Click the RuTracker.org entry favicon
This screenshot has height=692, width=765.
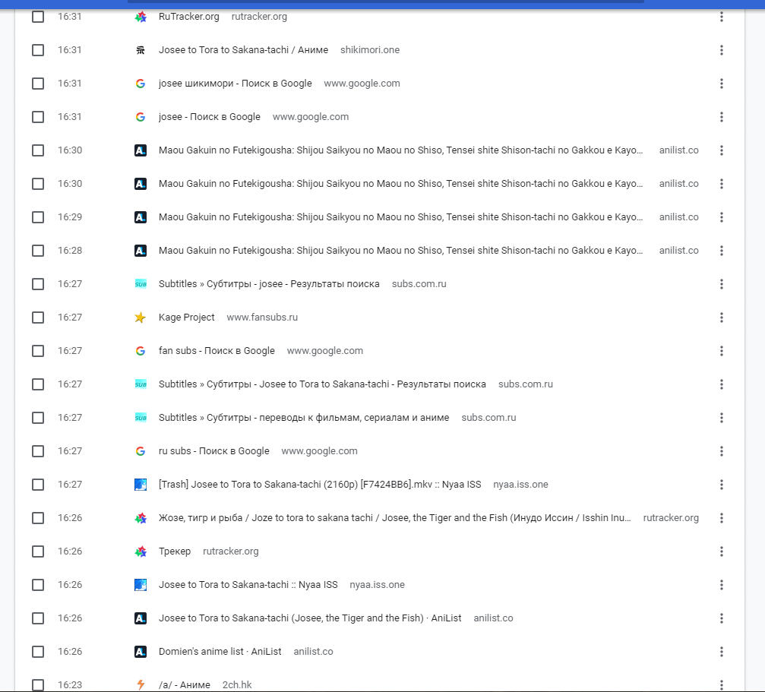(141, 17)
